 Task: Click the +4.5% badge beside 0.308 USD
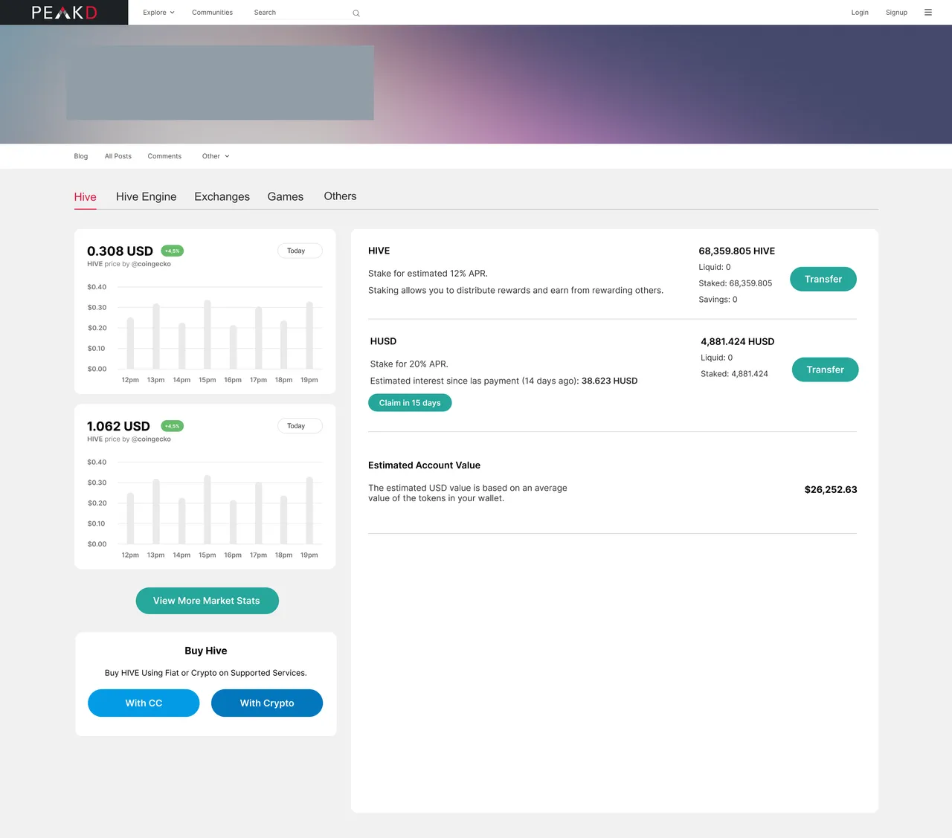pos(173,251)
